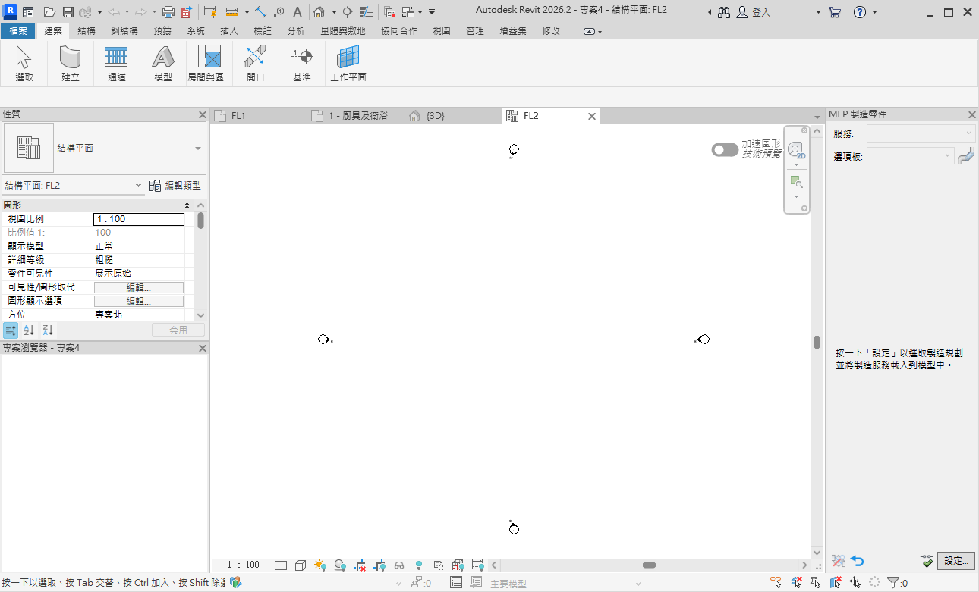
Task: Open the Default 3D View house icon
Action: point(320,12)
